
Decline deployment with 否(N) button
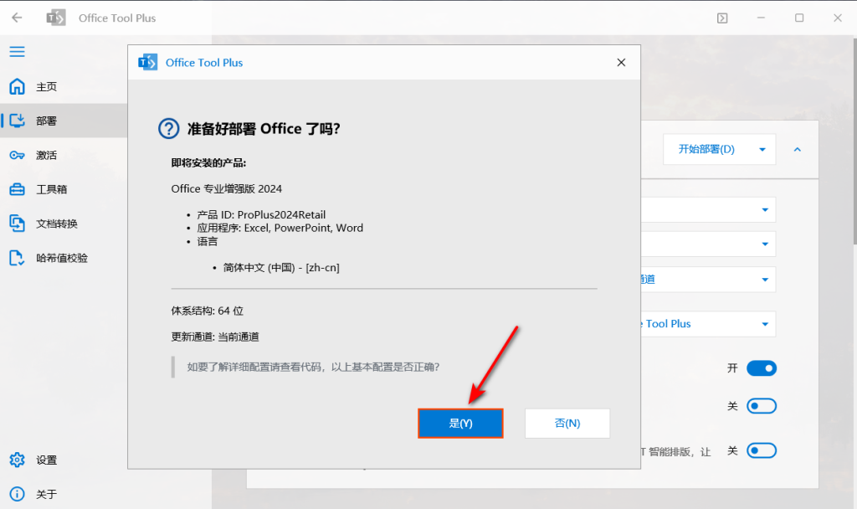[x=567, y=423]
